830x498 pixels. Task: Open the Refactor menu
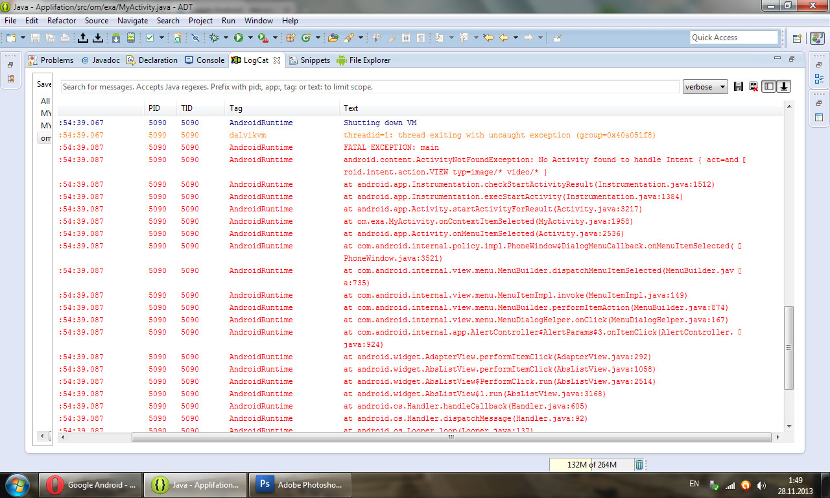point(62,21)
